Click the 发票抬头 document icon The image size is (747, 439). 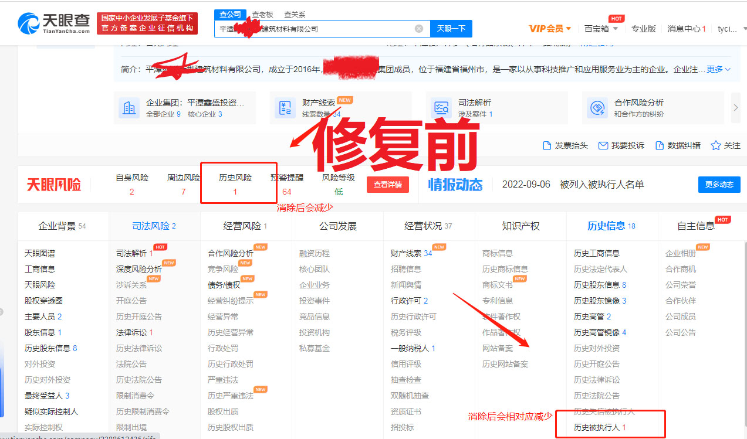click(x=547, y=145)
